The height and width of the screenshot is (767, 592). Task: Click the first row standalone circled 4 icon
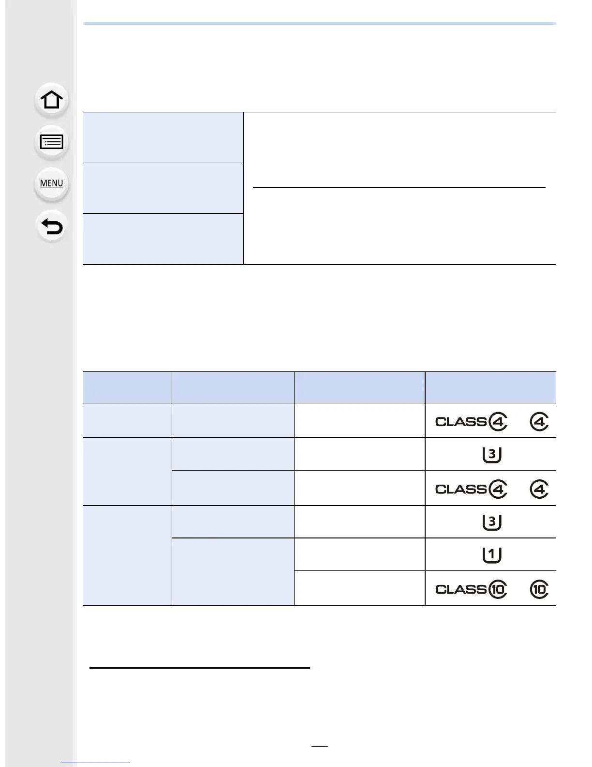539,422
